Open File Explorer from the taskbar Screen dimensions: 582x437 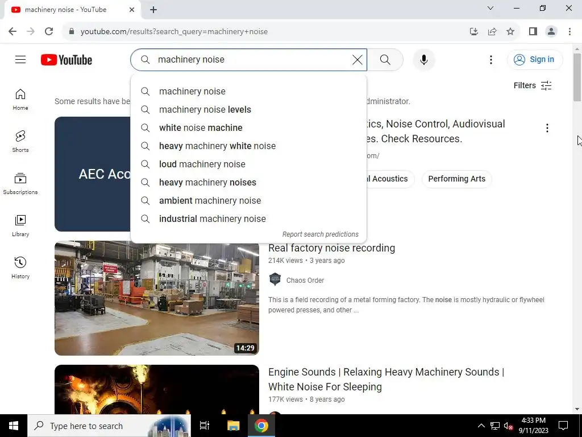233,426
